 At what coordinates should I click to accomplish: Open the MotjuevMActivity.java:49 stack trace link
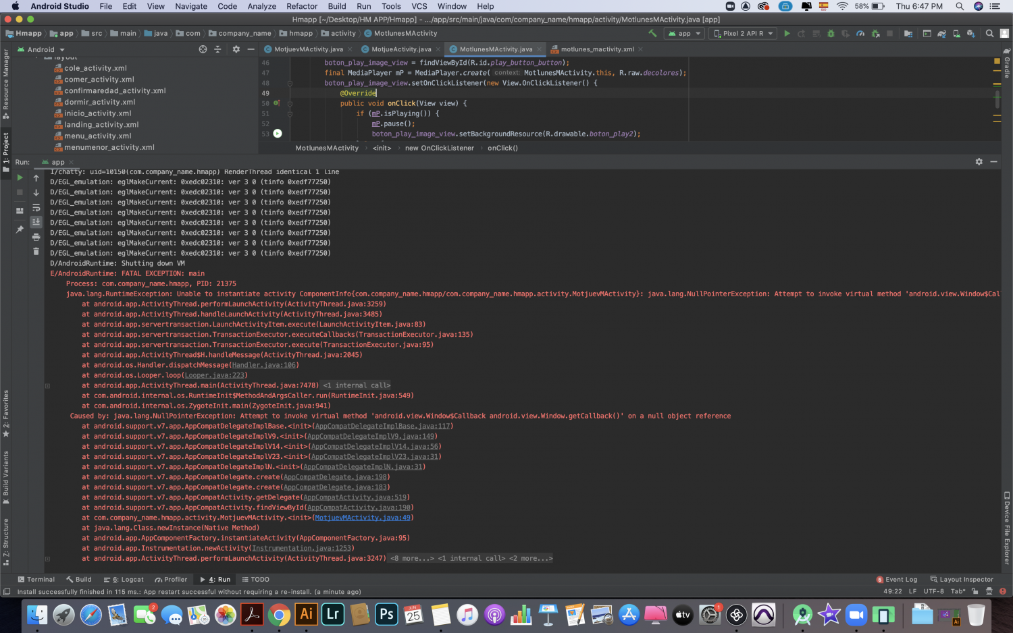coord(363,518)
